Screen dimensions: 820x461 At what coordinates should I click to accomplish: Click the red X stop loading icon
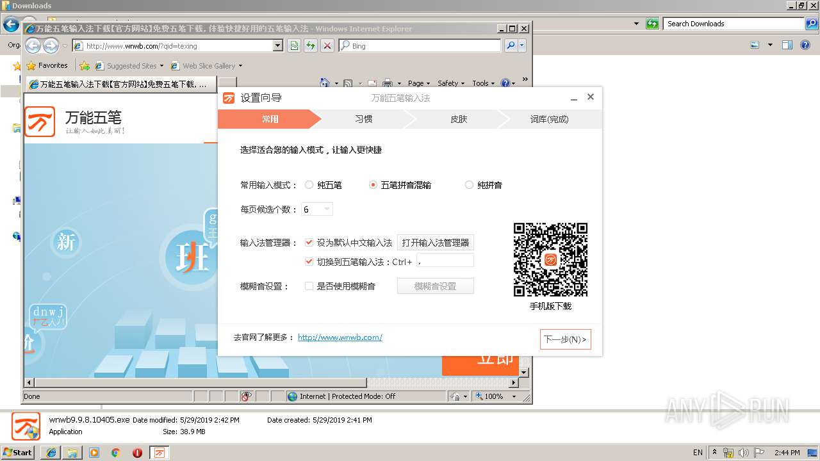click(327, 45)
